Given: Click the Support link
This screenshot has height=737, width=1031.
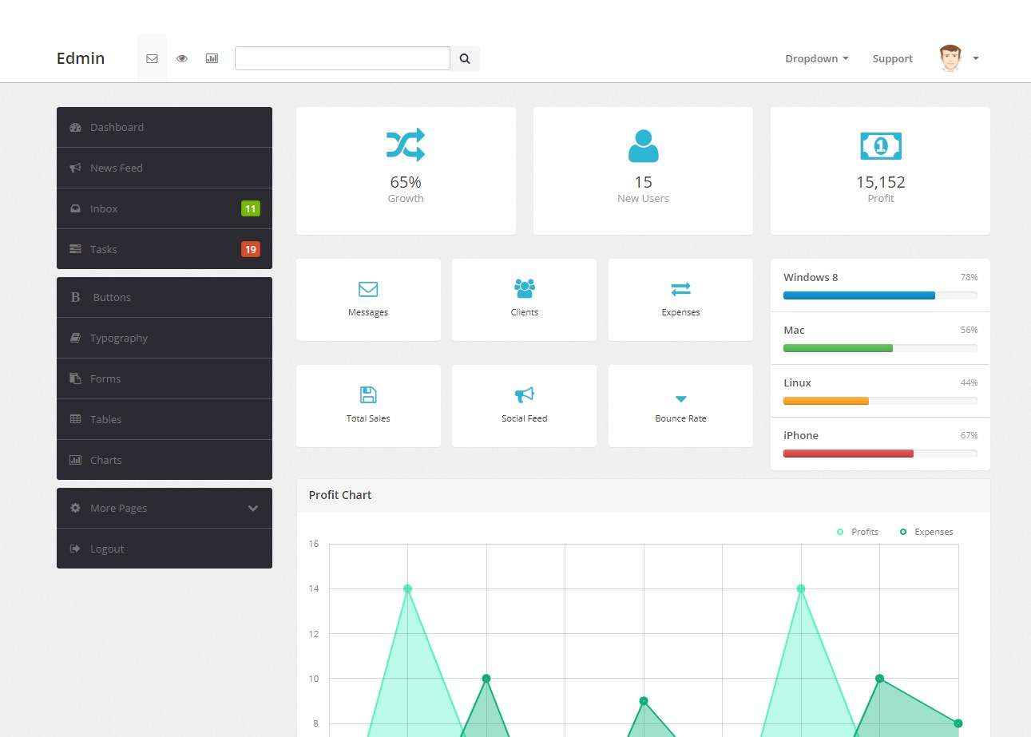Looking at the screenshot, I should pyautogui.click(x=892, y=58).
